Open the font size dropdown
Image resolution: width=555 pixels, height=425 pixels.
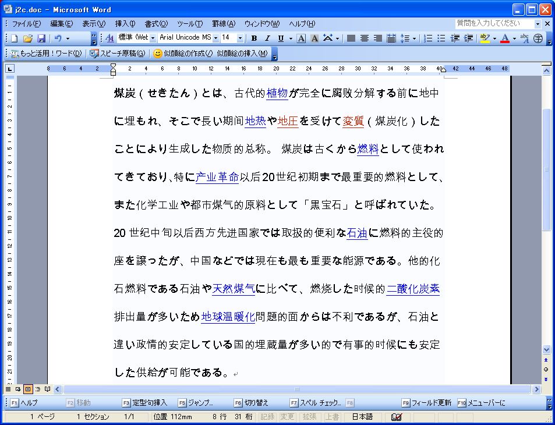point(240,38)
